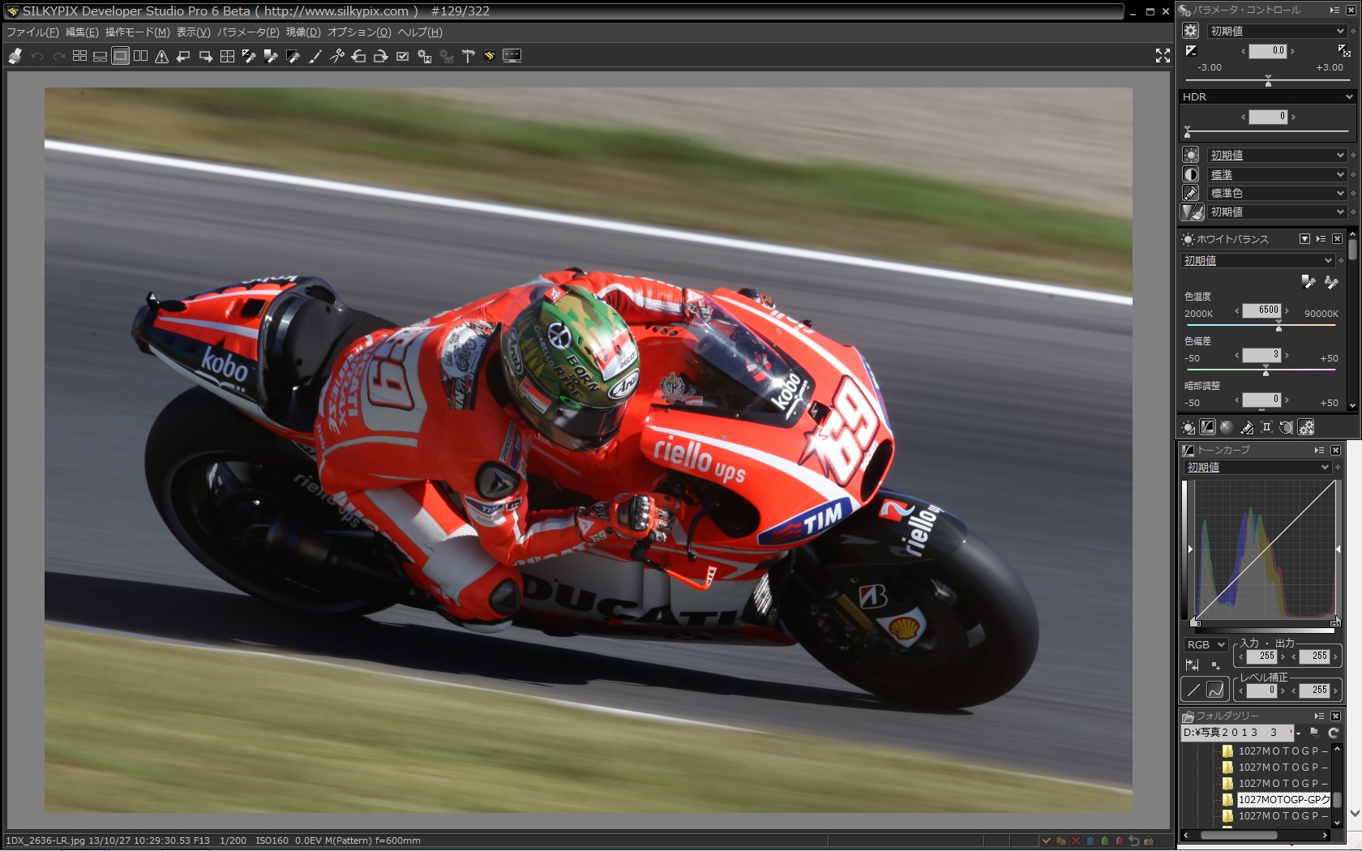The width and height of the screenshot is (1362, 851).
Task: Click the gears-with-disk development icon
Action: pyautogui.click(x=424, y=56)
